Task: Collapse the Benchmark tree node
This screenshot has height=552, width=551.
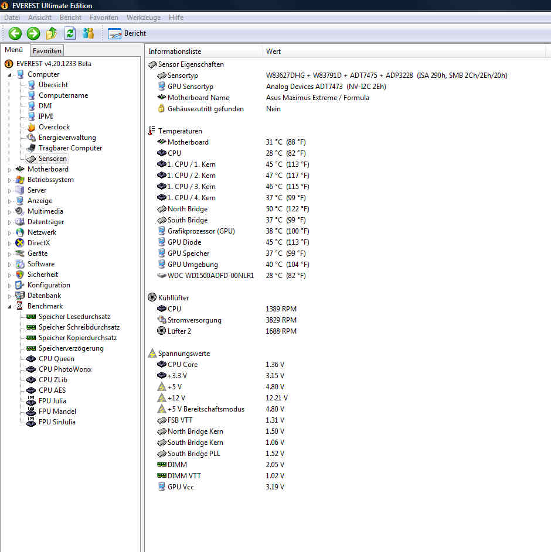Action: click(9, 307)
